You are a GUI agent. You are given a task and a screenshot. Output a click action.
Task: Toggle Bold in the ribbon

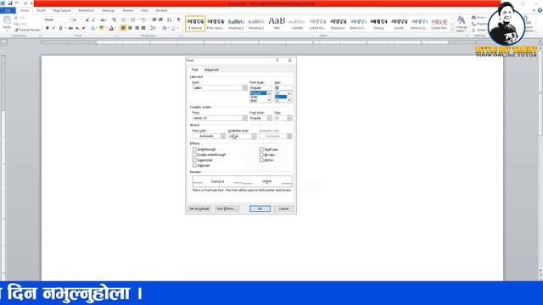click(x=48, y=28)
